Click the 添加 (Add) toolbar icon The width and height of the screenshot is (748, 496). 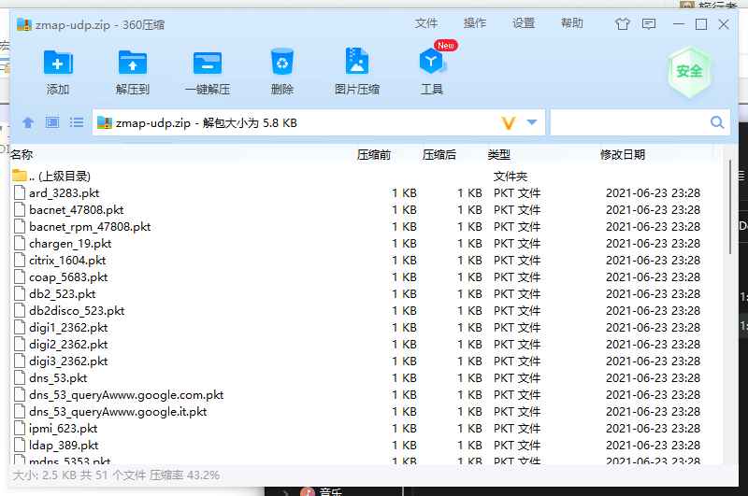(x=57, y=64)
